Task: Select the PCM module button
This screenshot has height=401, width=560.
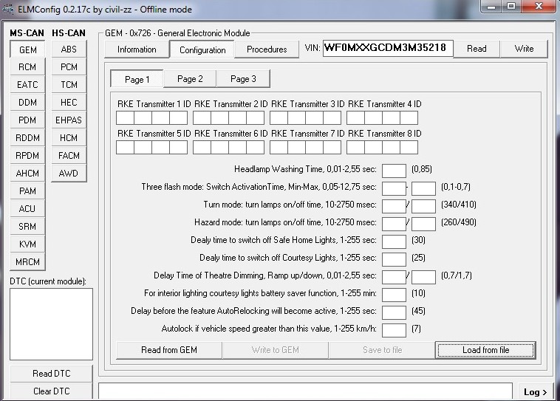Action: tap(69, 67)
